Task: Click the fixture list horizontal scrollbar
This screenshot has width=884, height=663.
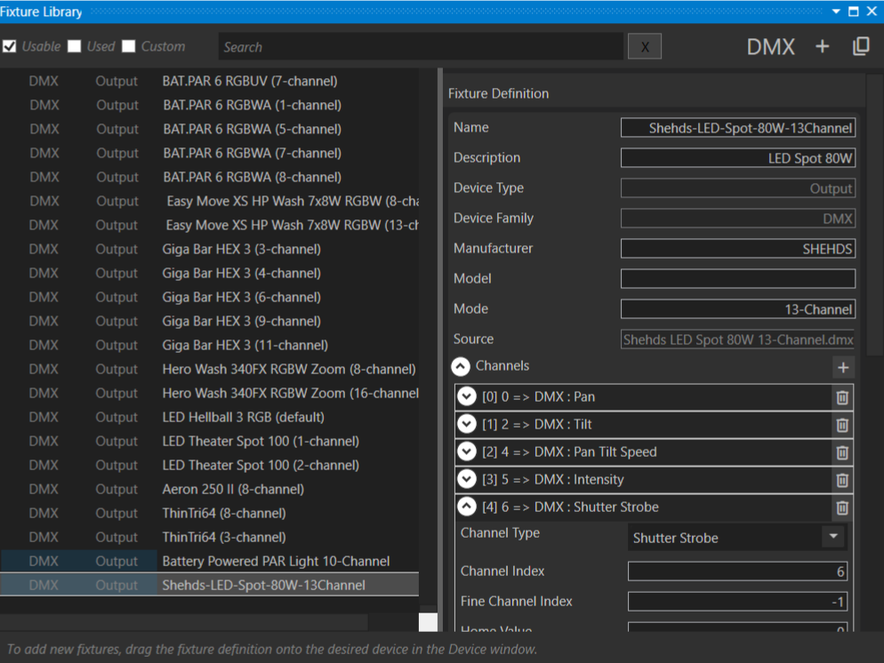Action: [184, 622]
